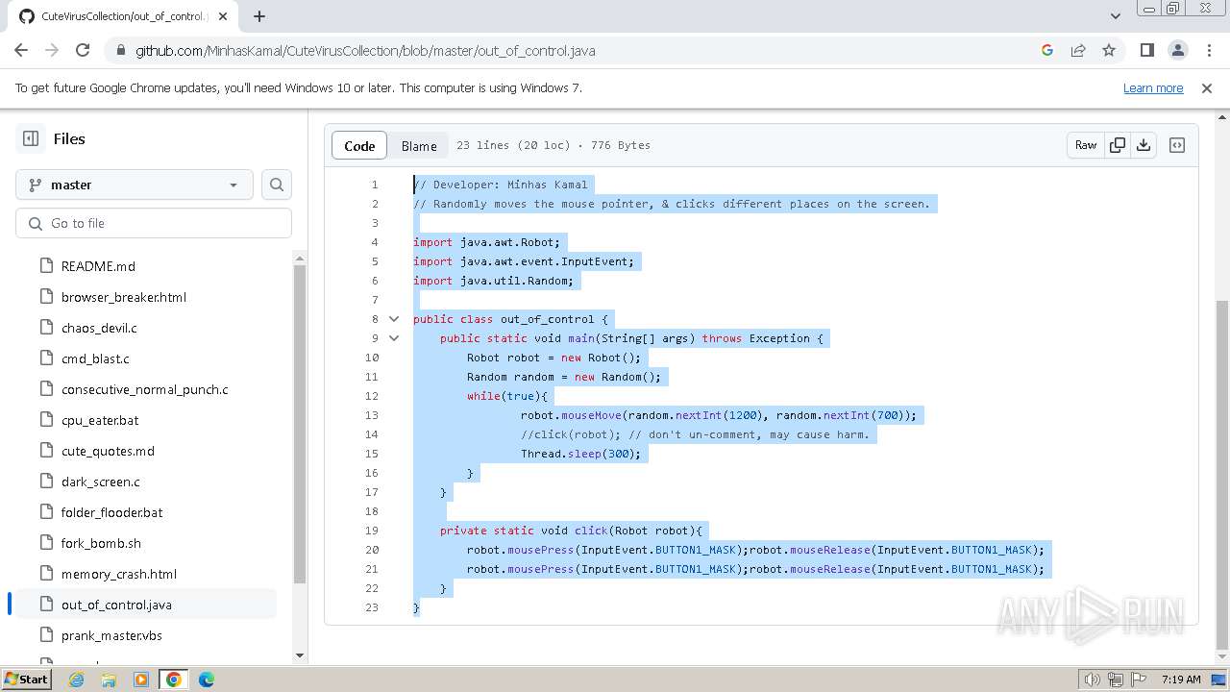Switch to the Blame view tab
1230x692 pixels.
(x=419, y=145)
